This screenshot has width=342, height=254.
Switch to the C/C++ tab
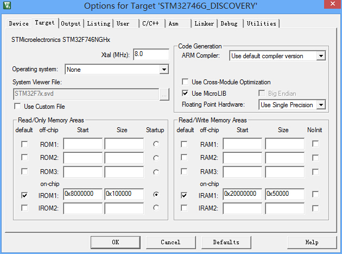click(149, 24)
